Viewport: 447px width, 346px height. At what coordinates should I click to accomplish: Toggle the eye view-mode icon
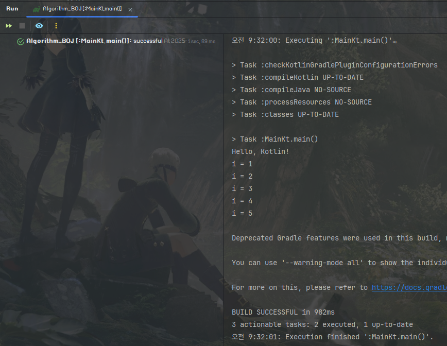39,26
